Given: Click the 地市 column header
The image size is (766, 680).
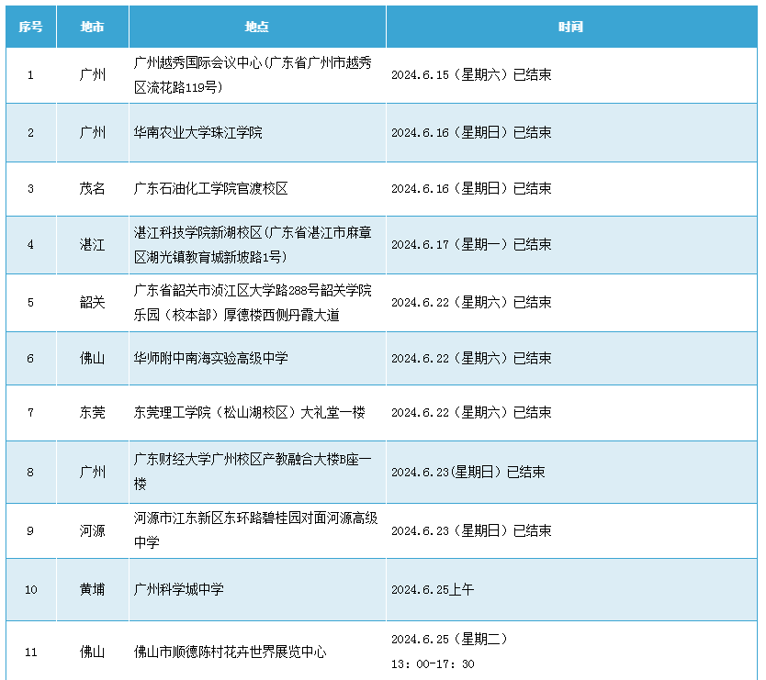Looking at the screenshot, I should tap(92, 27).
